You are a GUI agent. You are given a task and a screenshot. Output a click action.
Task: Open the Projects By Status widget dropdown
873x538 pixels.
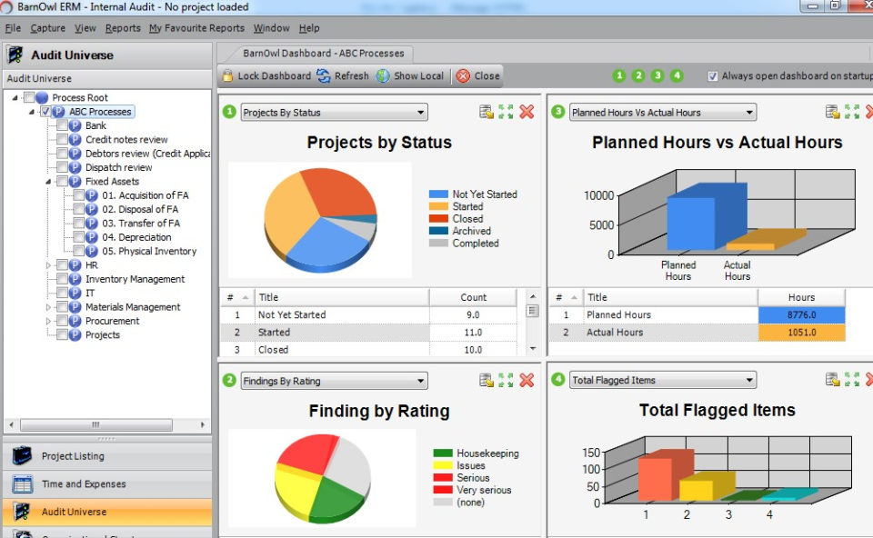tap(419, 112)
